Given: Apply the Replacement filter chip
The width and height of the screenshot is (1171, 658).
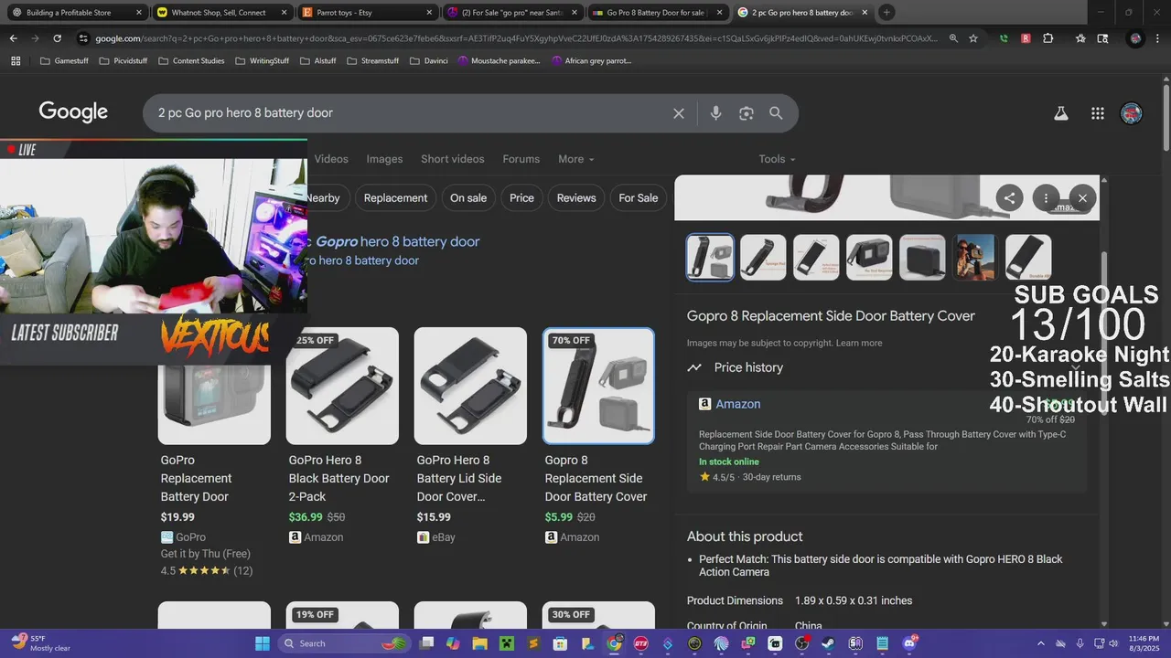Looking at the screenshot, I should [395, 197].
